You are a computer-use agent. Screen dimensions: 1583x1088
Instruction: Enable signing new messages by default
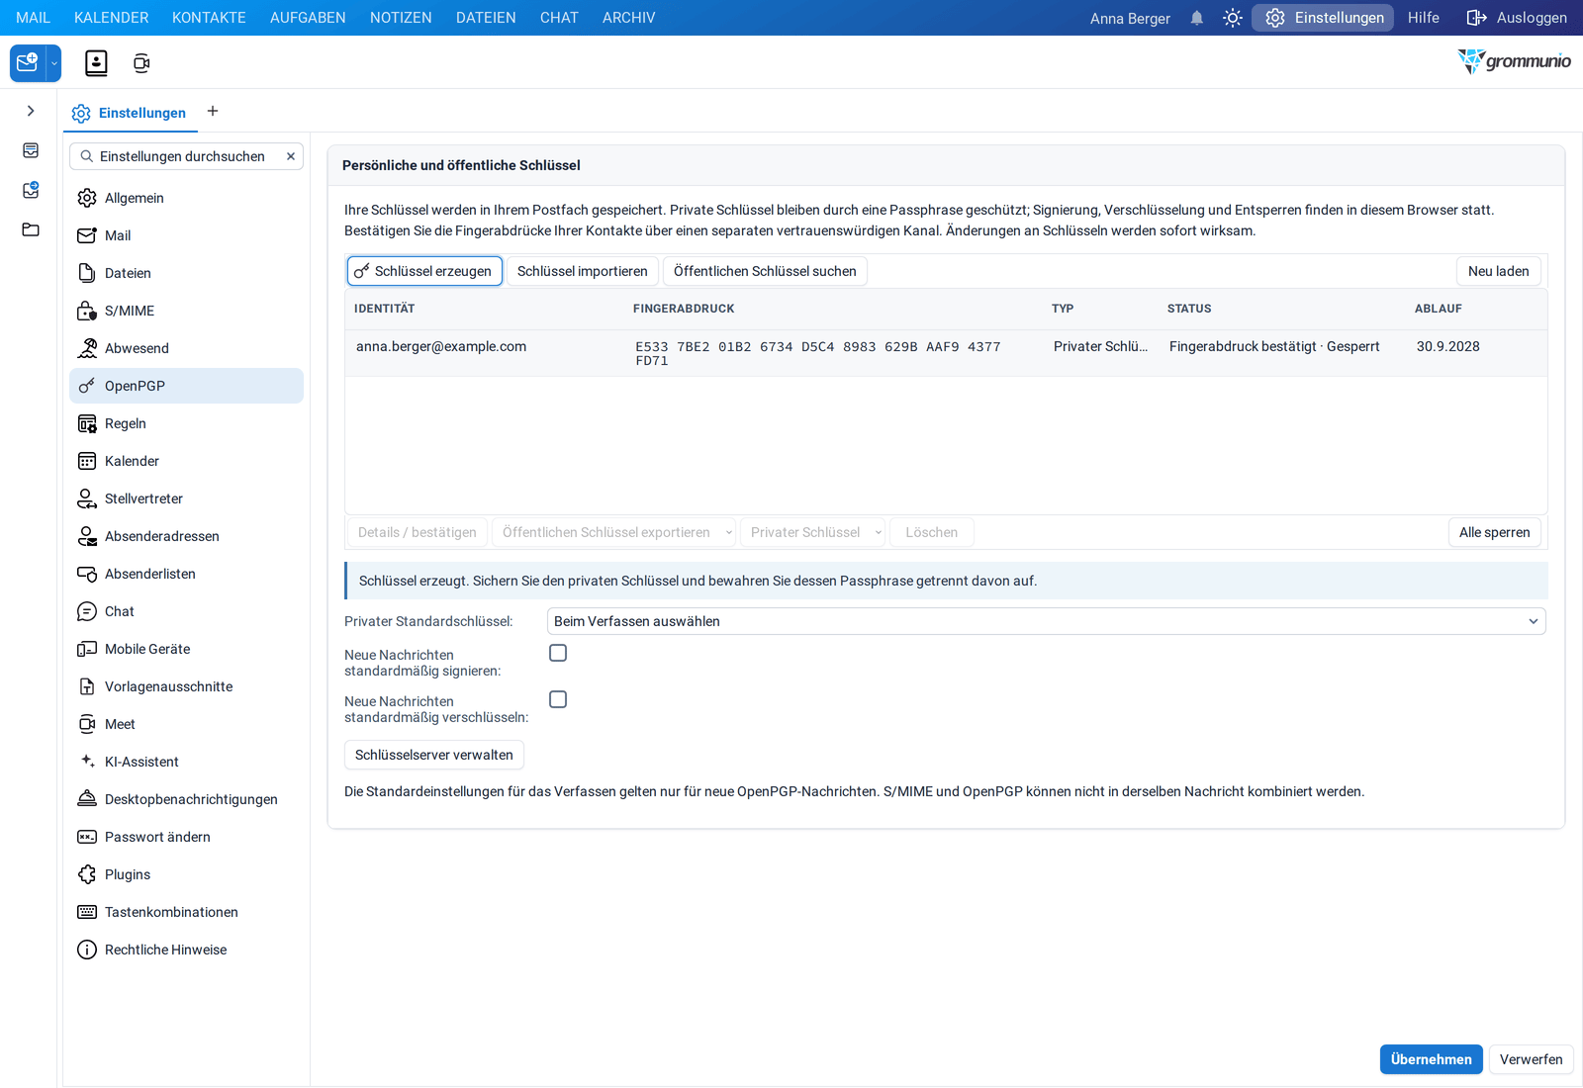pos(558,653)
